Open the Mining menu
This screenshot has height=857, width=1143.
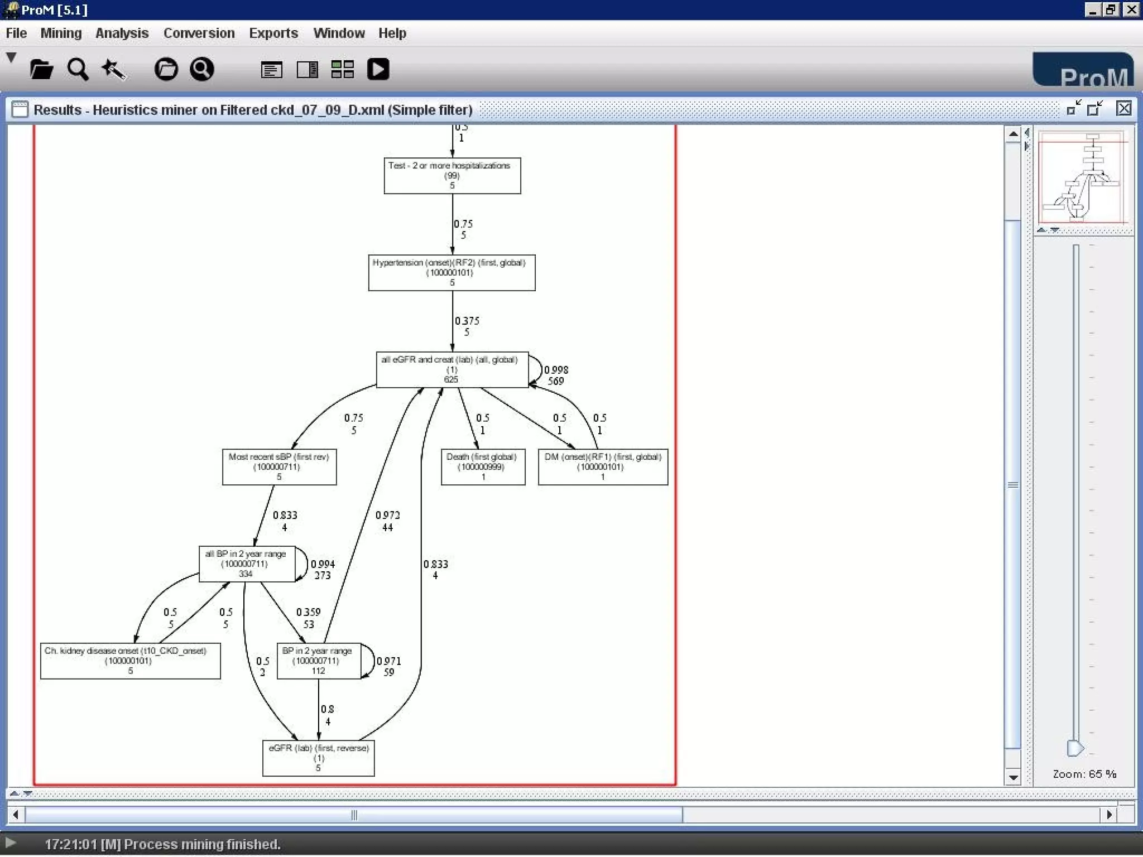pyautogui.click(x=61, y=33)
